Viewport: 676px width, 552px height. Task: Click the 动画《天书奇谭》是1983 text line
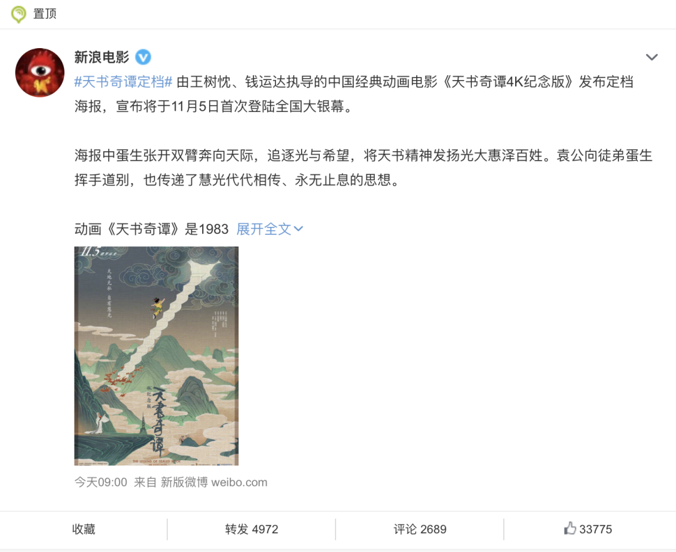[x=151, y=229]
